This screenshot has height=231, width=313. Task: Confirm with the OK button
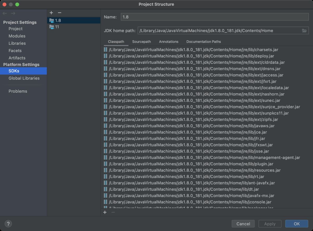[297, 224]
